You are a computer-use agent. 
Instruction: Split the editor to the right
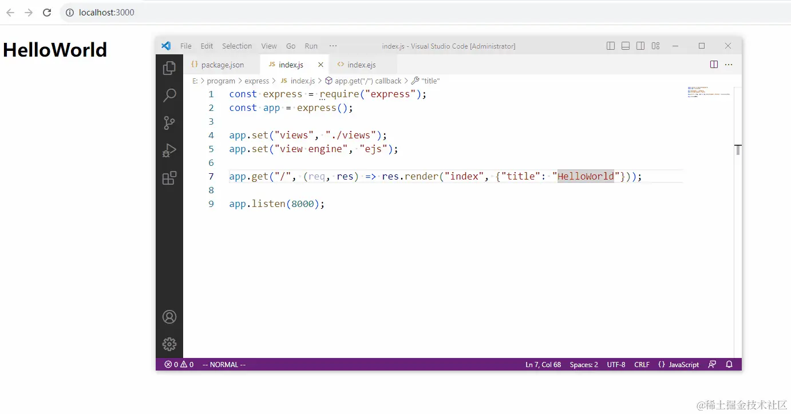click(714, 65)
